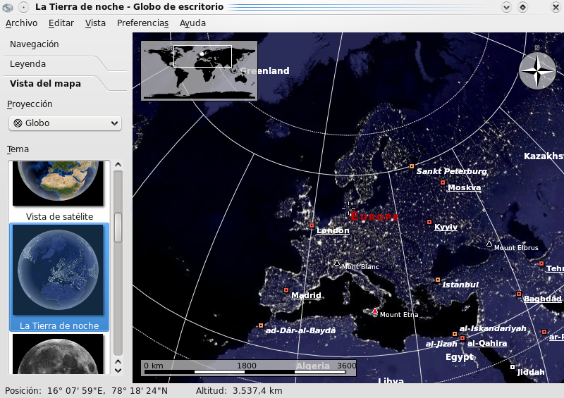Click the Europe continent label
Image resolution: width=564 pixels, height=398 pixels.
pyautogui.click(x=374, y=217)
